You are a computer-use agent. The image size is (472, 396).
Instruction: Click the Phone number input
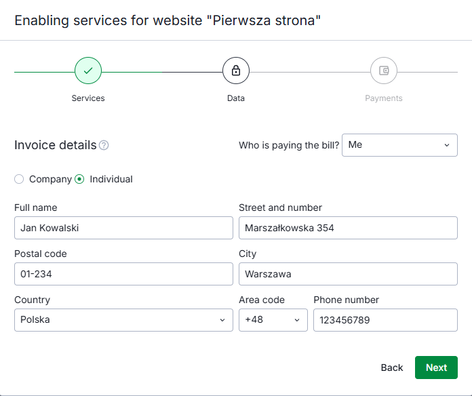pyautogui.click(x=385, y=320)
